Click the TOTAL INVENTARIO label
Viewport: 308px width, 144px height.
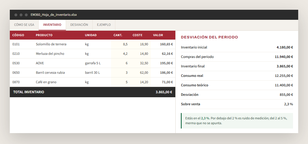point(29,92)
